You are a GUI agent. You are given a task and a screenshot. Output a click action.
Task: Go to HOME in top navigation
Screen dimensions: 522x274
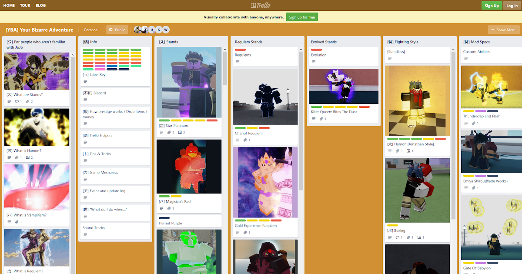(9, 6)
